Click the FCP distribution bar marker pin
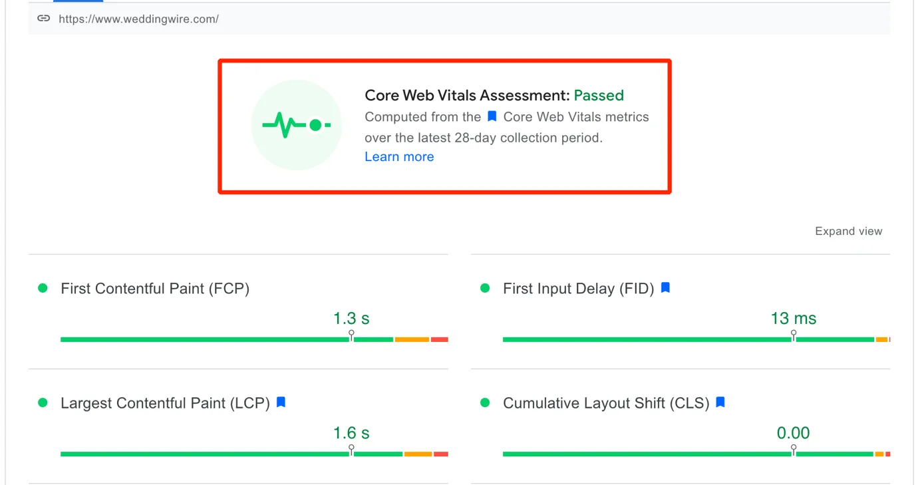The height and width of the screenshot is (485, 916). click(351, 335)
